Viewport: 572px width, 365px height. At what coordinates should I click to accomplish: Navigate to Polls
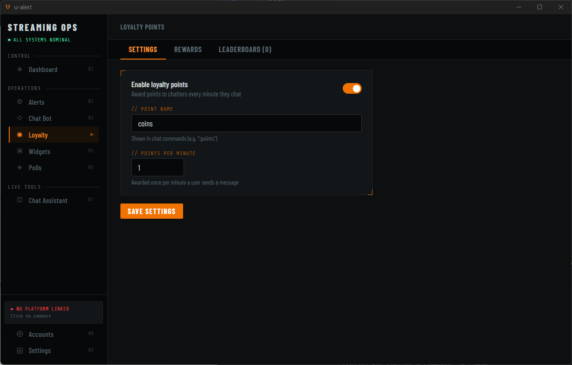(54, 168)
